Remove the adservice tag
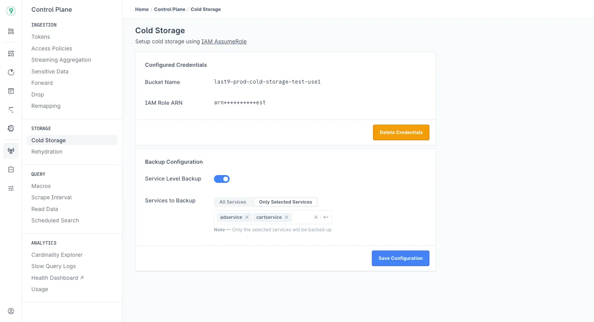The width and height of the screenshot is (594, 322). (247, 217)
